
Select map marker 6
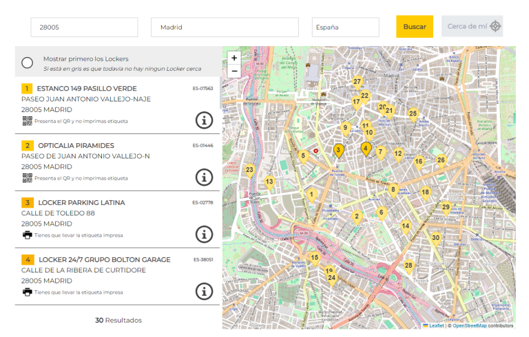[381, 214]
